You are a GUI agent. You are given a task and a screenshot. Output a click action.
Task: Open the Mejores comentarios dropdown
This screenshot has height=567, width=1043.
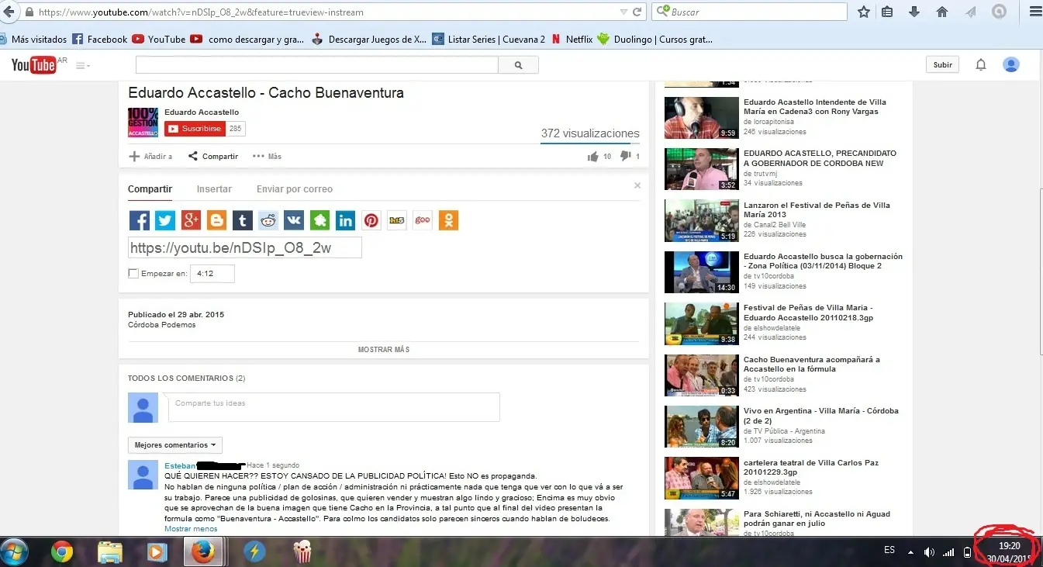175,445
